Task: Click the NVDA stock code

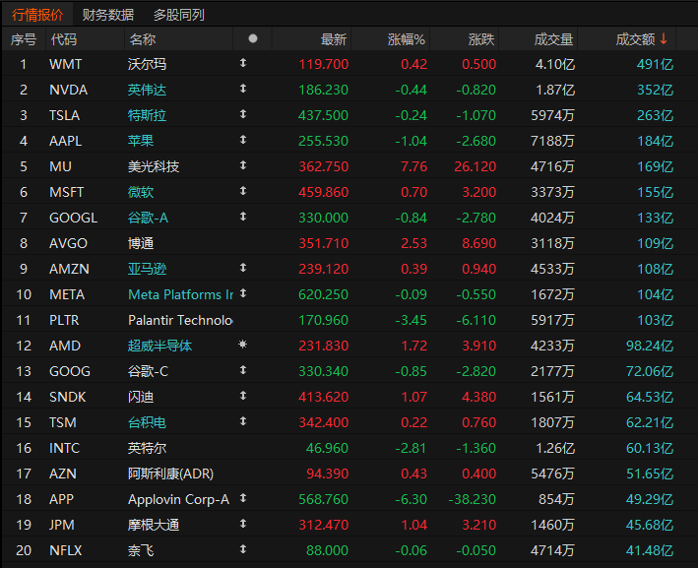Action: 69,90
